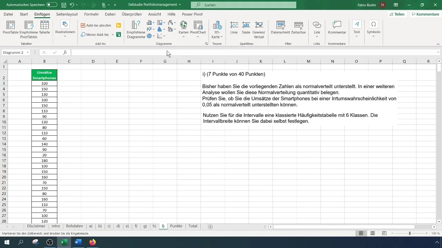Switch to Page Break preview
442x248 pixels.
click(x=384, y=233)
